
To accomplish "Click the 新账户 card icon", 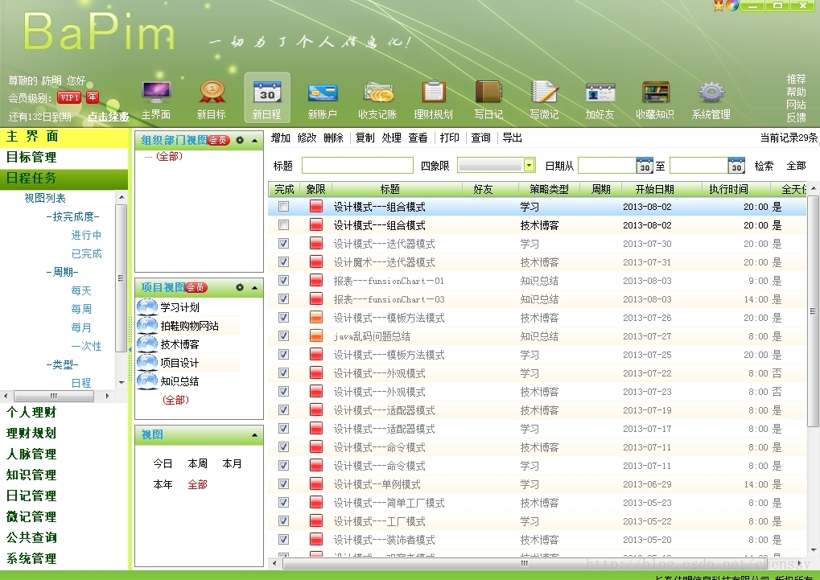I will [322, 93].
